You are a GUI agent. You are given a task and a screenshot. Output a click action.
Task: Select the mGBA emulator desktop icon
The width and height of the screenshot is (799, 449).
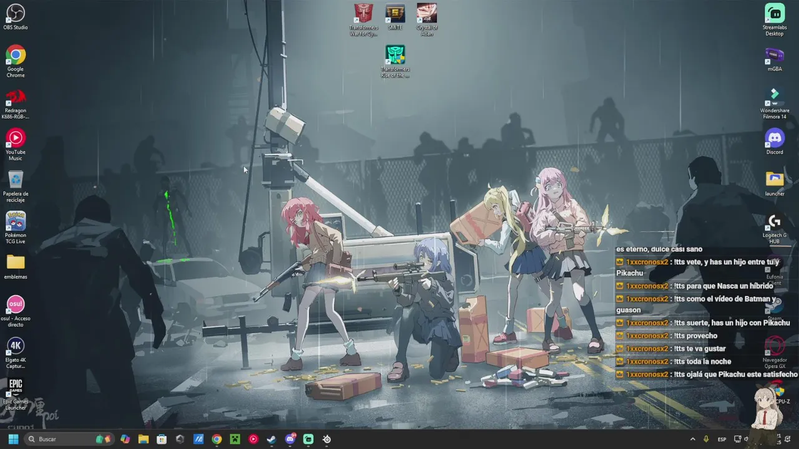pos(775,59)
